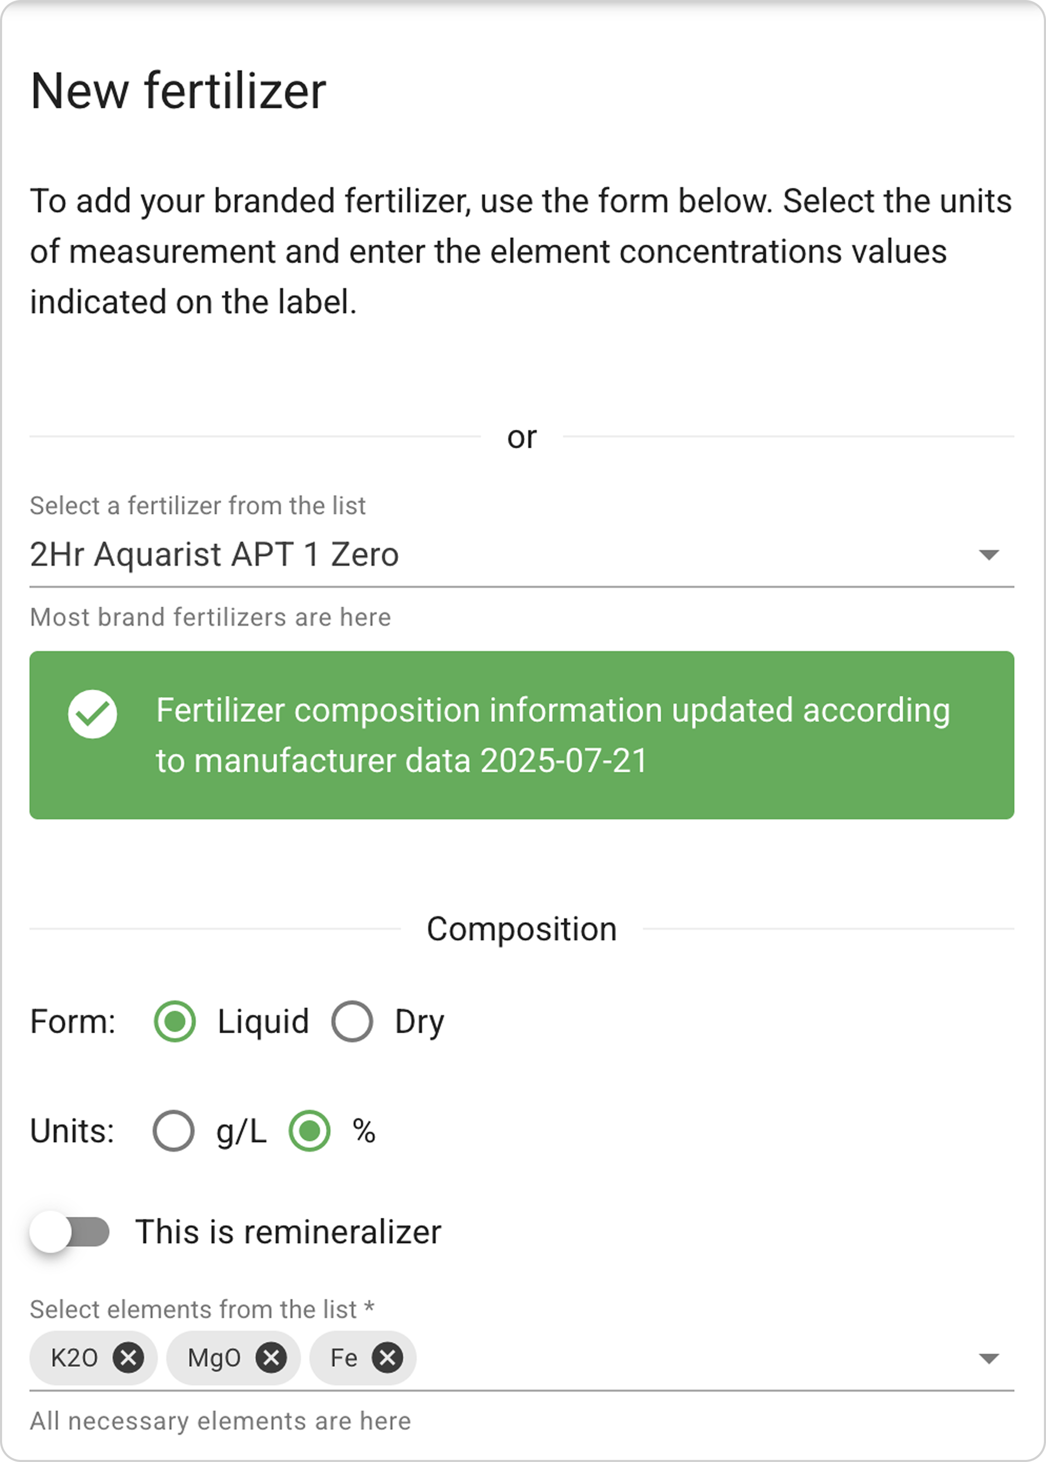Click the MgO chip label
The height and width of the screenshot is (1462, 1046).
coord(214,1358)
